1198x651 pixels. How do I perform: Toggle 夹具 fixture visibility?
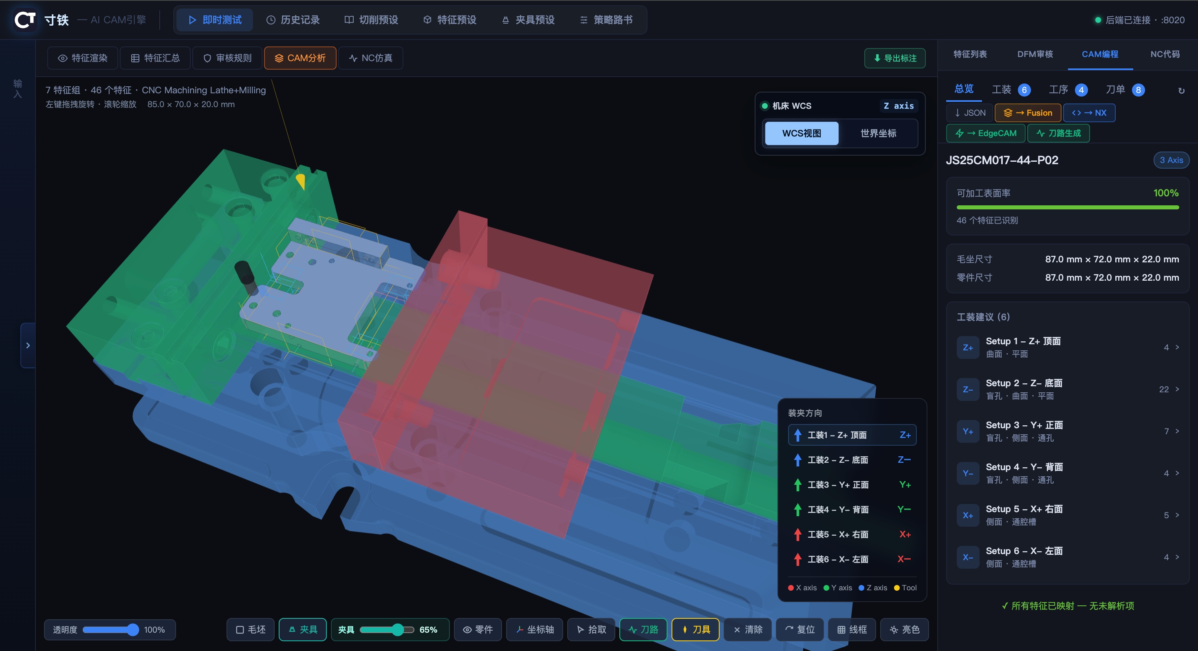(x=303, y=629)
